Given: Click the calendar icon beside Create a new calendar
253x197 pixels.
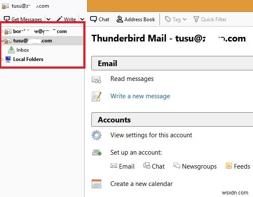Looking at the screenshot, I should [x=96, y=184].
